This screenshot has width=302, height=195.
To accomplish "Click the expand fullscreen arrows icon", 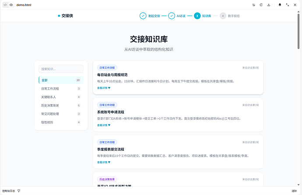I will pos(288,5).
